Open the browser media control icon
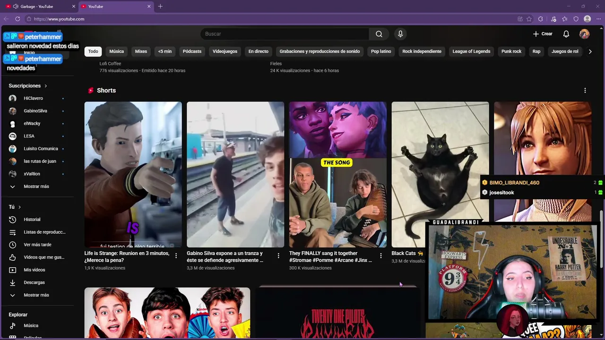 tap(553, 19)
